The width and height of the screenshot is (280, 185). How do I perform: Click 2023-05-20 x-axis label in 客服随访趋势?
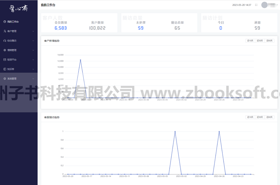tap(68, 176)
